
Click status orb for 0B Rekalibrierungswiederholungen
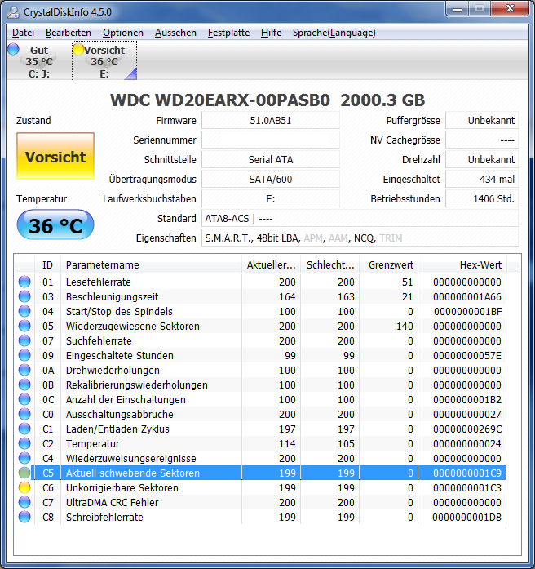pyautogui.click(x=24, y=385)
